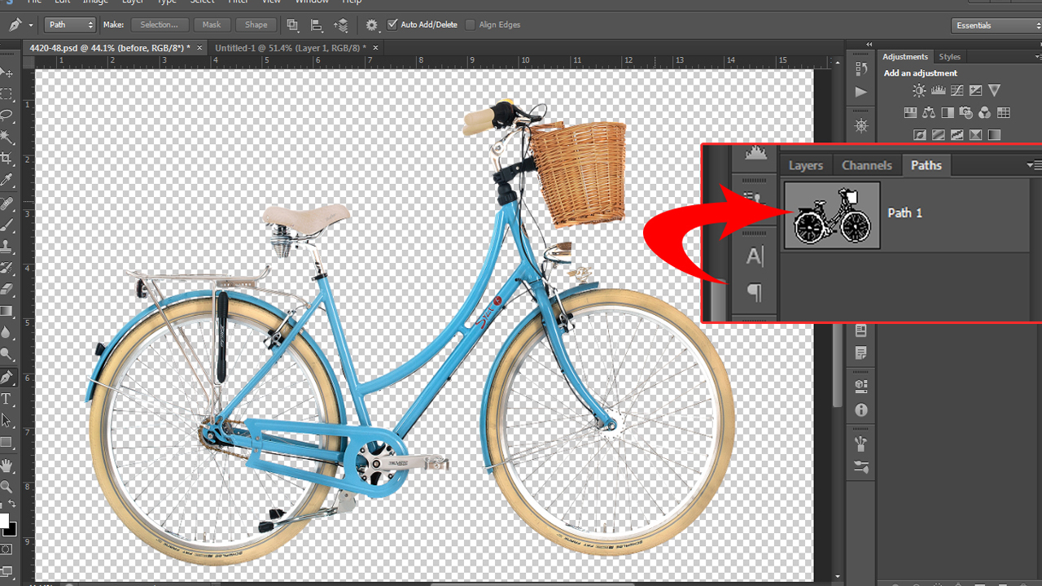Switch to the Layers tab
Viewport: 1042px width, 586px height.
click(x=806, y=165)
